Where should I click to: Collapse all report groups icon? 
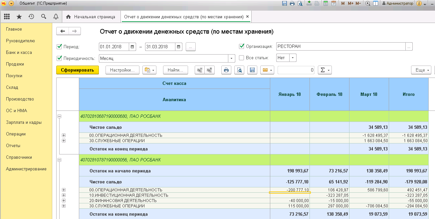pyautogui.click(x=200, y=70)
